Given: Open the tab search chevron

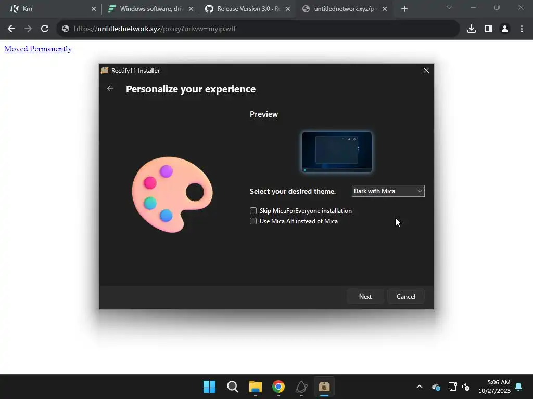Looking at the screenshot, I should [x=449, y=7].
